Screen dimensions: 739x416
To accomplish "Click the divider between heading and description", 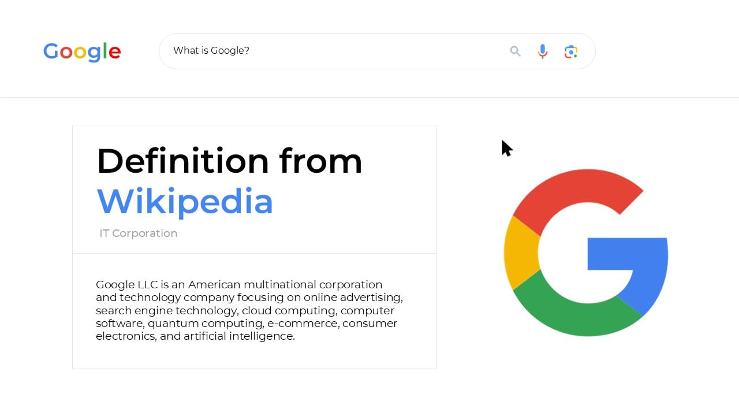I will tap(254, 252).
